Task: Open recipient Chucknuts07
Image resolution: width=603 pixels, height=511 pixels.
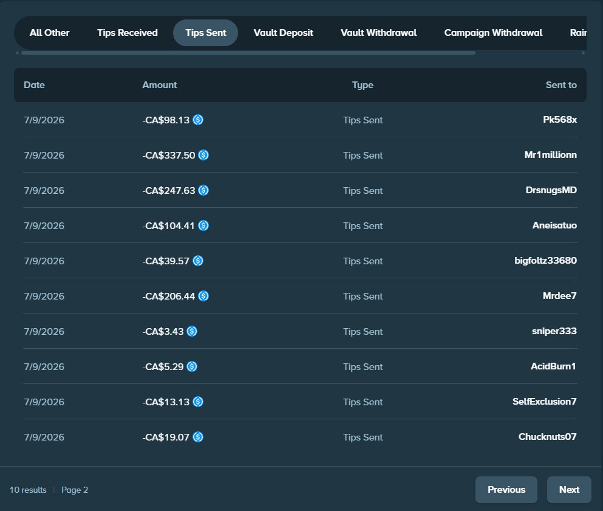Action: (547, 437)
